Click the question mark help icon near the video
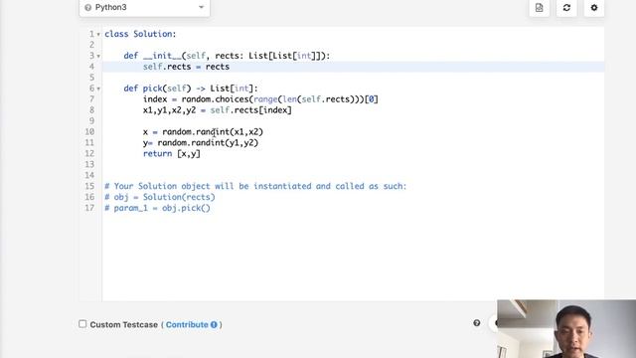Screen dimensions: 636x358 (x=477, y=322)
